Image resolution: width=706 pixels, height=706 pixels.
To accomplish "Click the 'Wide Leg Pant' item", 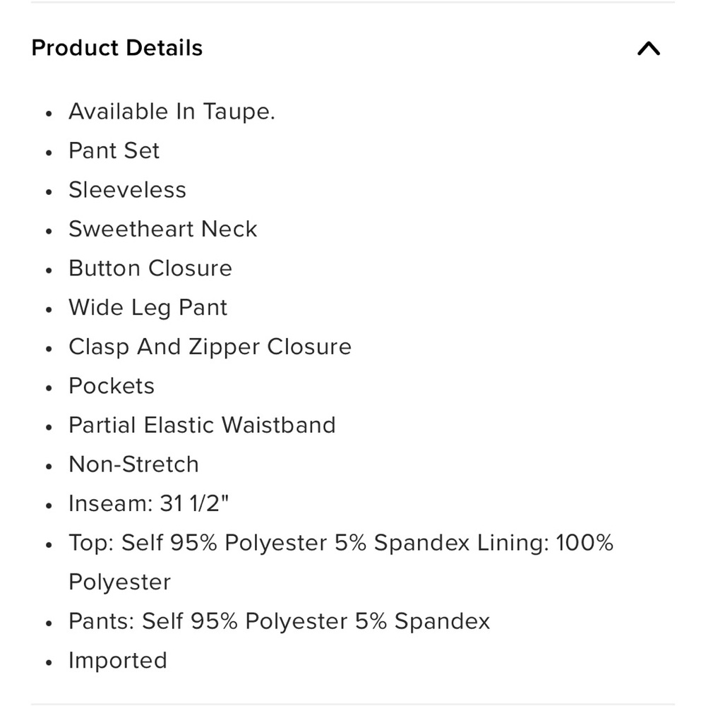I will 148,308.
